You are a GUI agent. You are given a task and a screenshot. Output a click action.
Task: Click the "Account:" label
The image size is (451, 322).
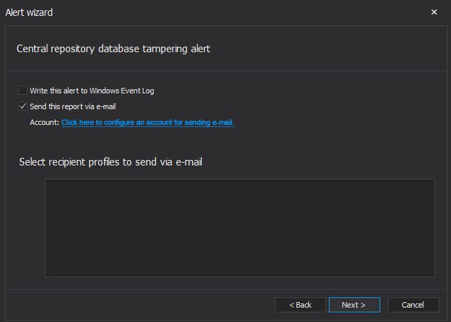click(x=45, y=123)
